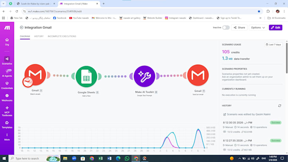Select the Gmail Watch emails module

click(35, 75)
